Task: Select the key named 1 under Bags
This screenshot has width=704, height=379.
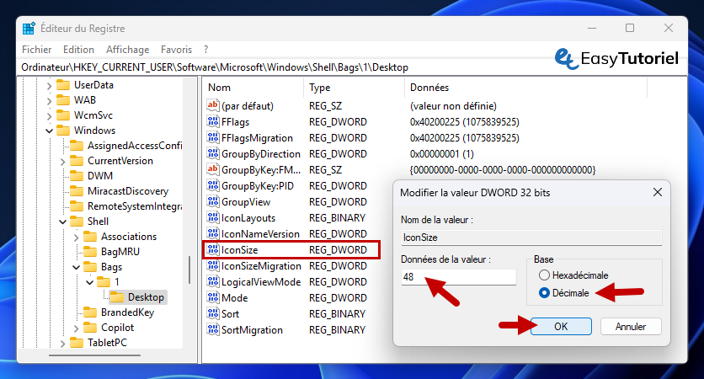Action: 117,282
